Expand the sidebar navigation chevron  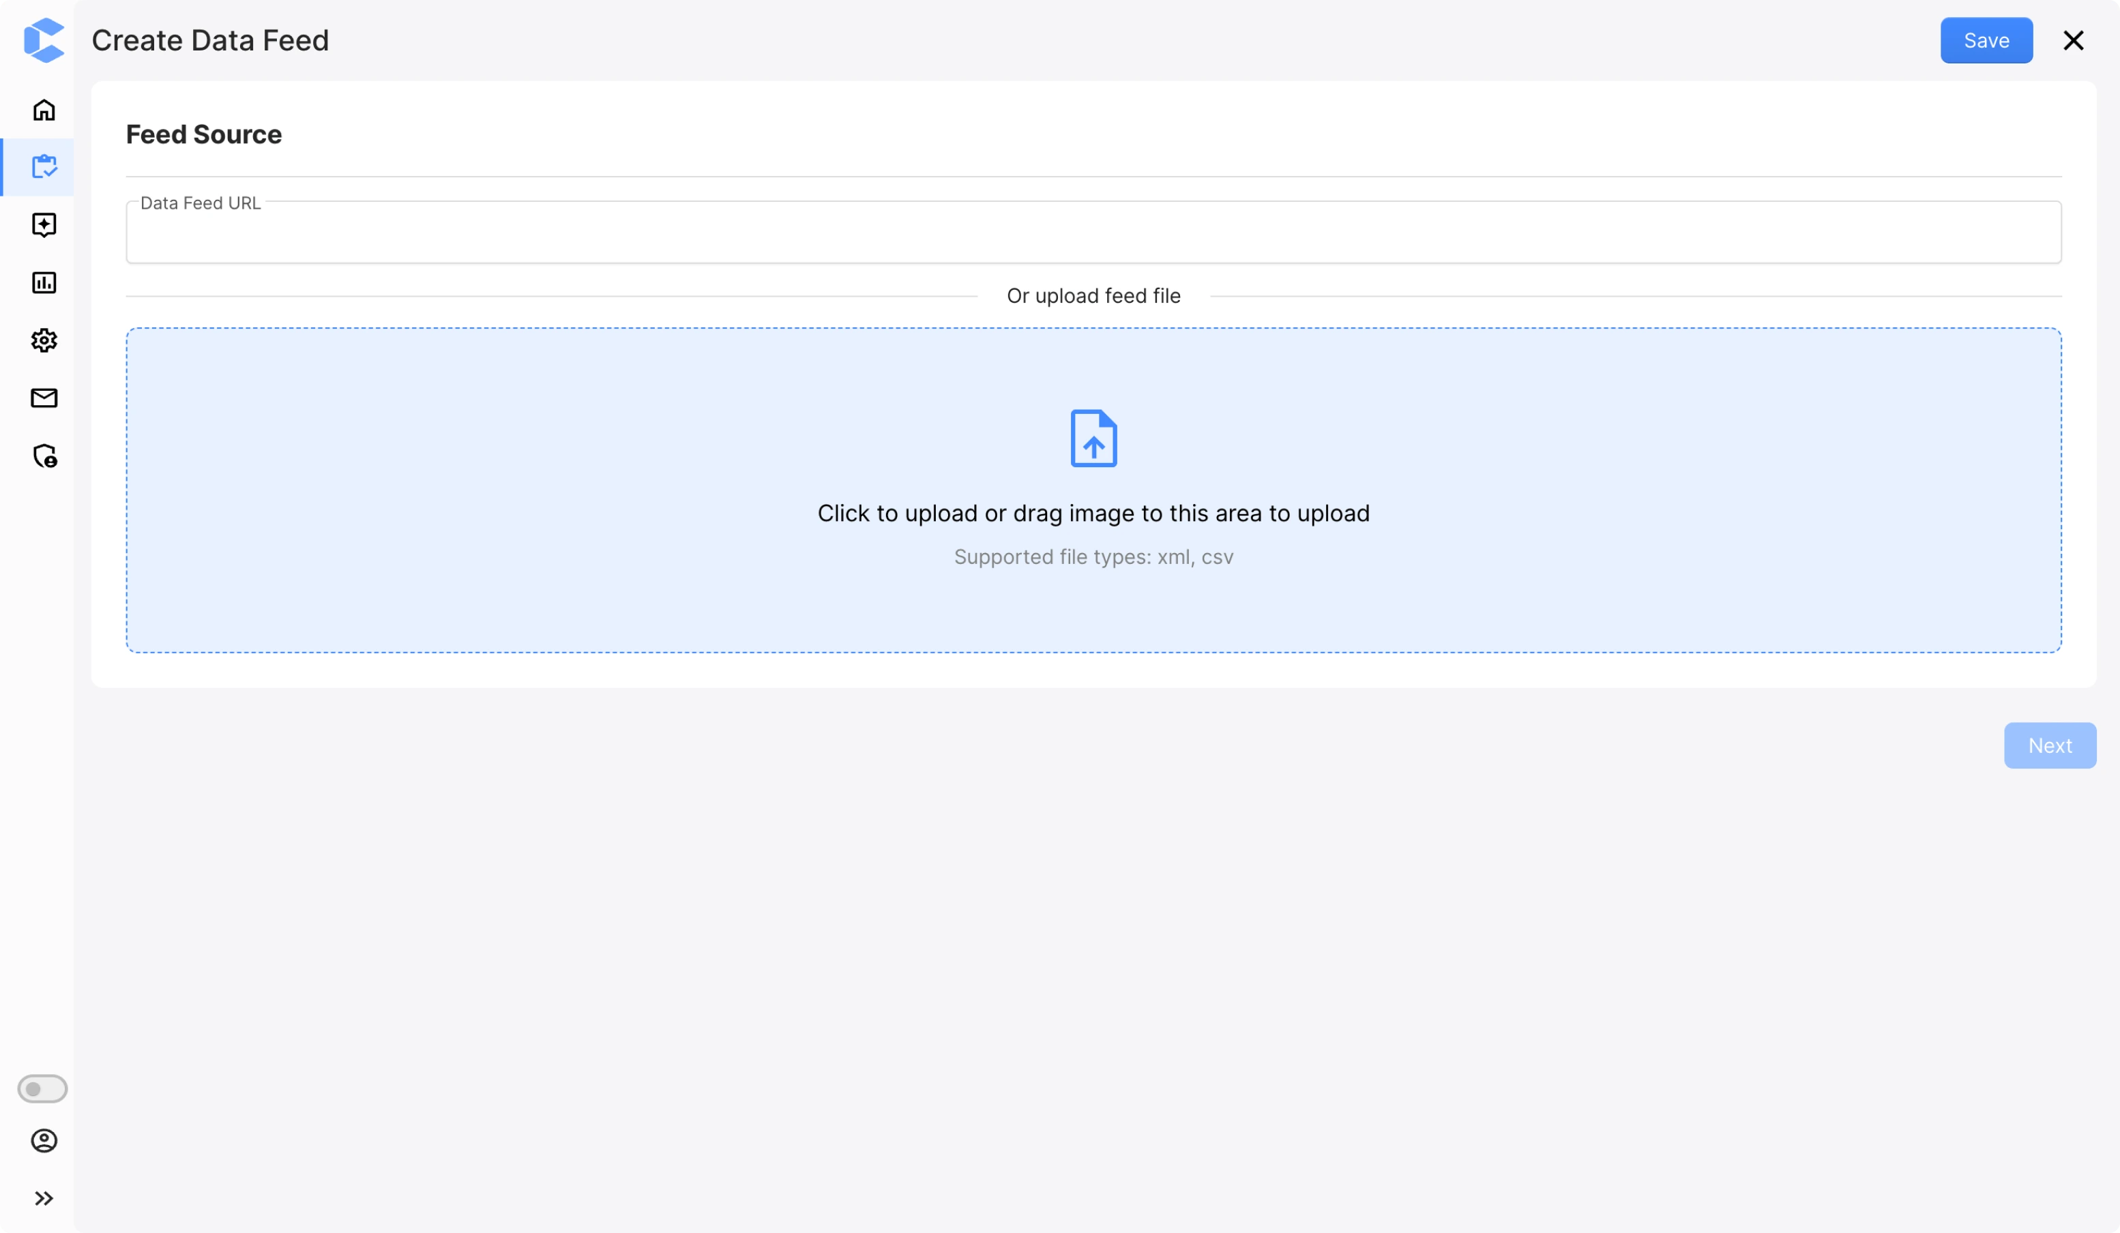[x=42, y=1198]
